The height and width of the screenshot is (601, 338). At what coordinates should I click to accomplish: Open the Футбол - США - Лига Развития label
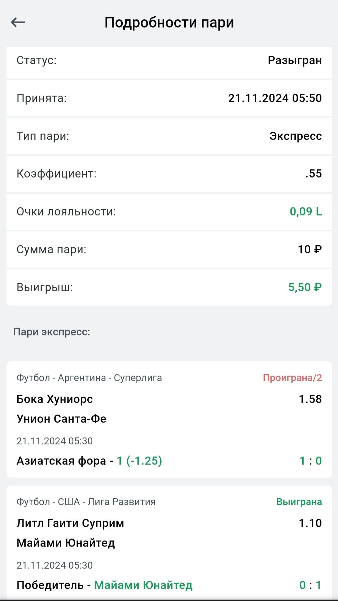pos(86,502)
